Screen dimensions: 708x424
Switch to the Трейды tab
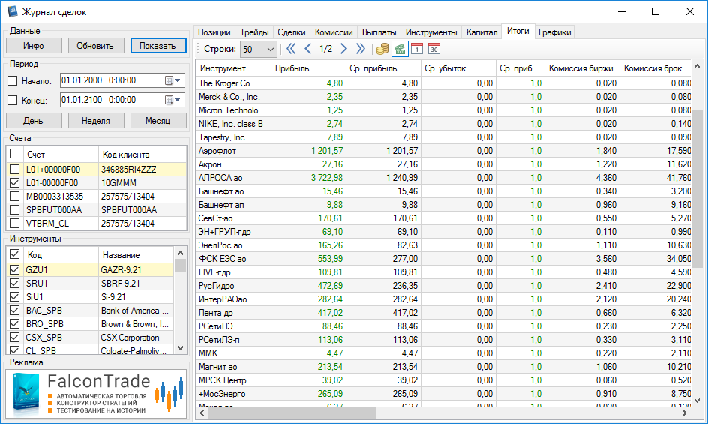(254, 32)
